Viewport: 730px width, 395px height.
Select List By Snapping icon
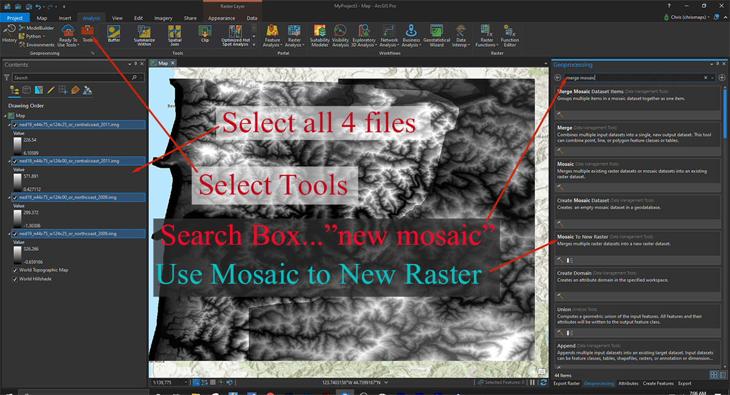pos(63,91)
